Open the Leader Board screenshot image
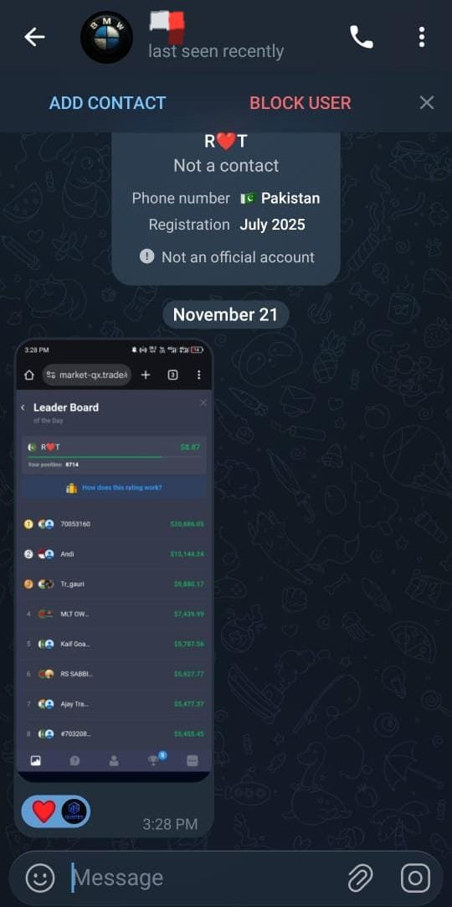The height and width of the screenshot is (907, 452). point(115,560)
